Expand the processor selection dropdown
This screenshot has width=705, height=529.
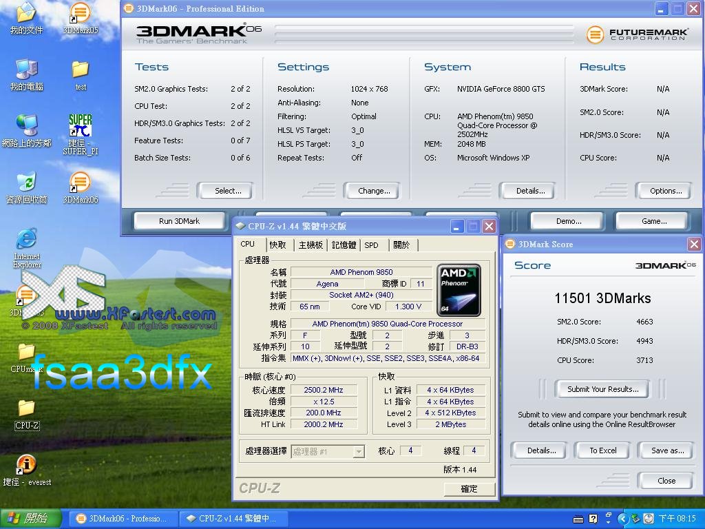(358, 452)
